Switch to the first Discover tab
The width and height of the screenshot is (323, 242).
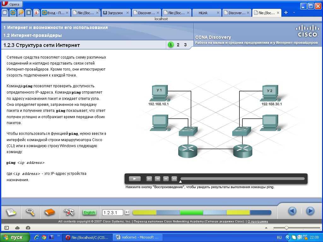click(x=146, y=13)
